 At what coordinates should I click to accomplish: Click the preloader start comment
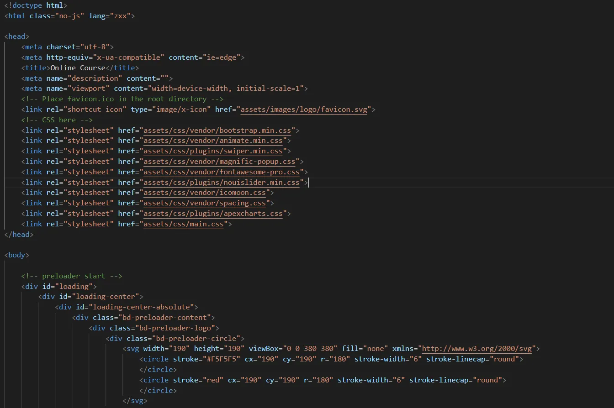click(x=72, y=276)
